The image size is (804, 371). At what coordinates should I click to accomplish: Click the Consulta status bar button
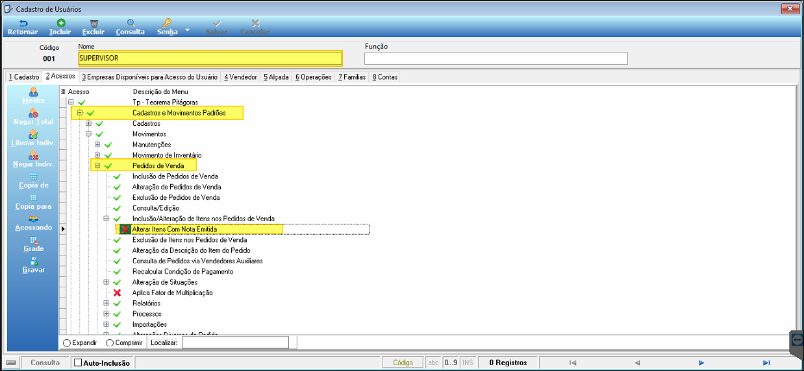pos(45,363)
